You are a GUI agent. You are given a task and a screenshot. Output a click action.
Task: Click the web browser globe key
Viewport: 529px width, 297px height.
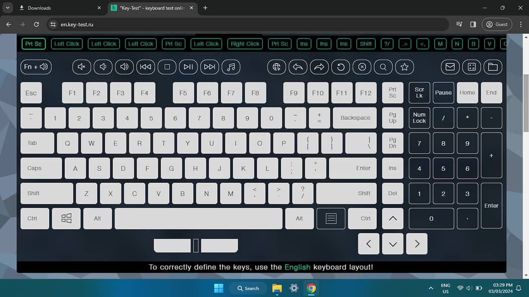pyautogui.click(x=277, y=67)
